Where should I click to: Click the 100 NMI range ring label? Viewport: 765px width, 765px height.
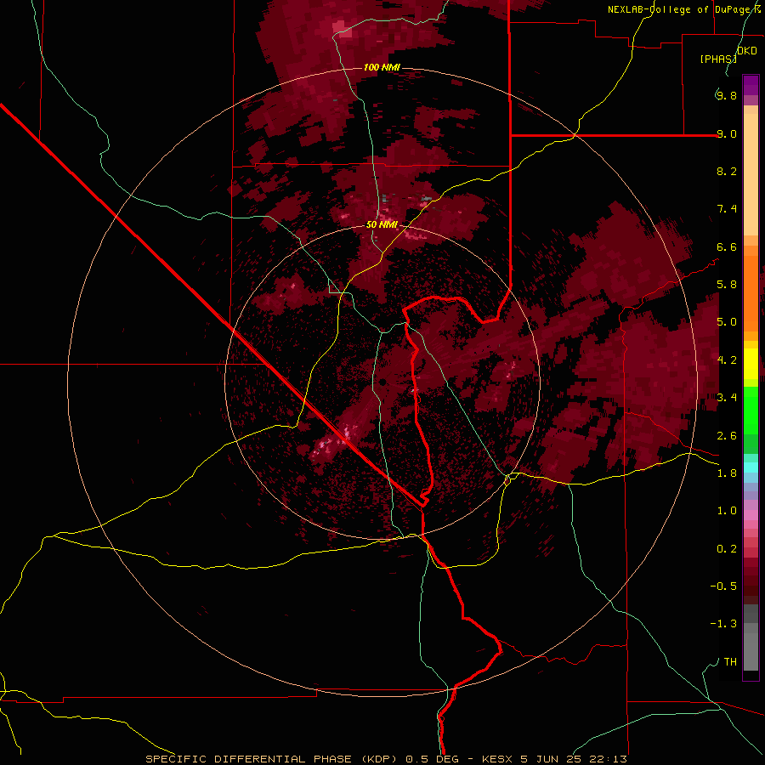coord(382,67)
